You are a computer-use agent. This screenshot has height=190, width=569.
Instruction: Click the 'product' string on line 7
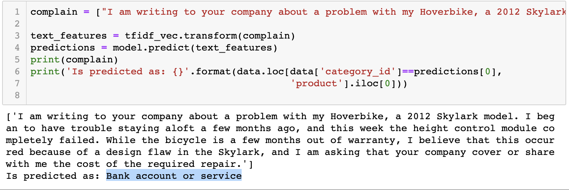[316, 83]
